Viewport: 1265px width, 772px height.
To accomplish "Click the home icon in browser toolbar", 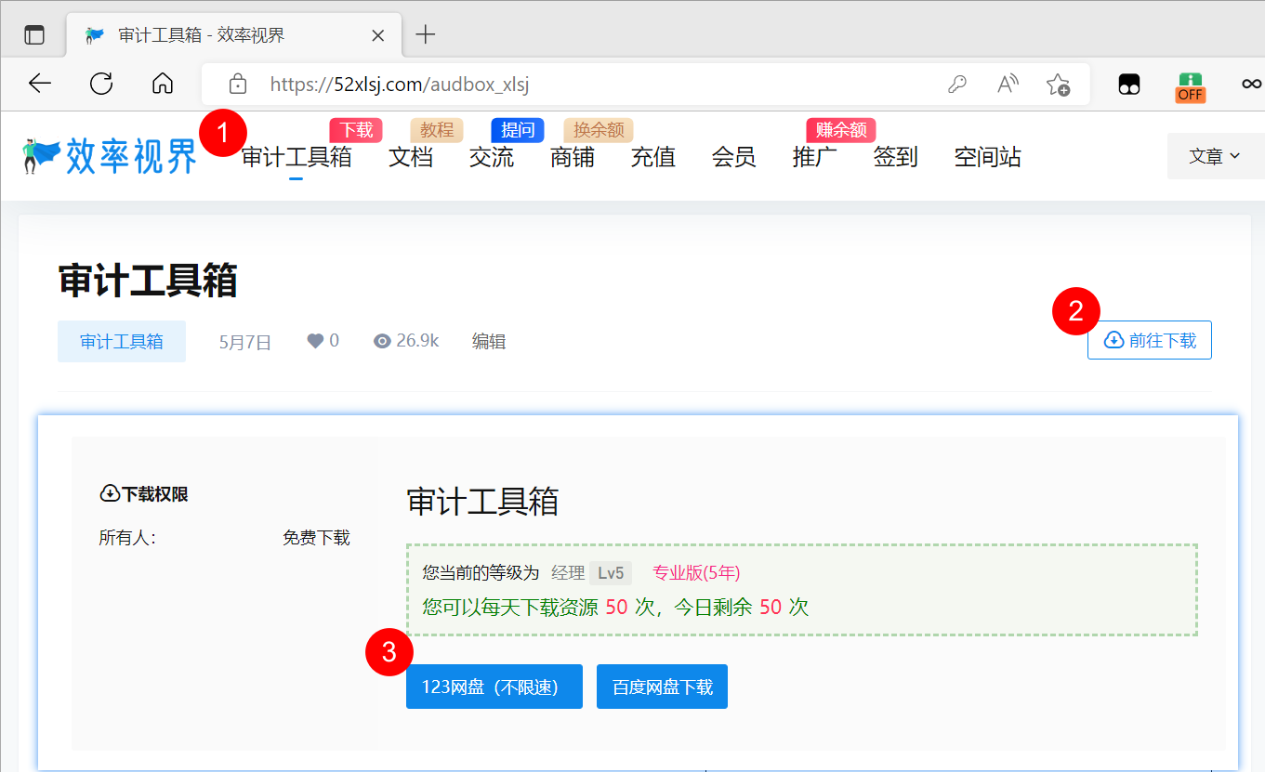I will 162,84.
